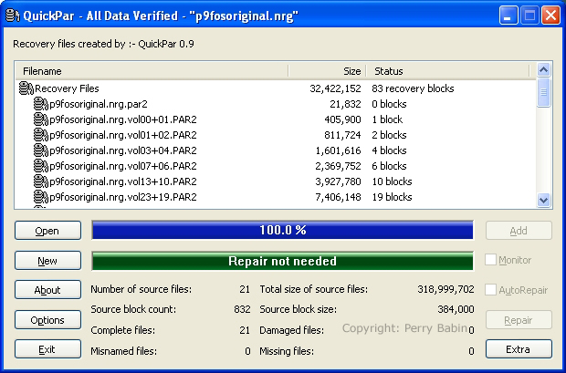This screenshot has height=373, width=566.
Task: Click the QuickPar icon in title bar
Action: (x=13, y=16)
